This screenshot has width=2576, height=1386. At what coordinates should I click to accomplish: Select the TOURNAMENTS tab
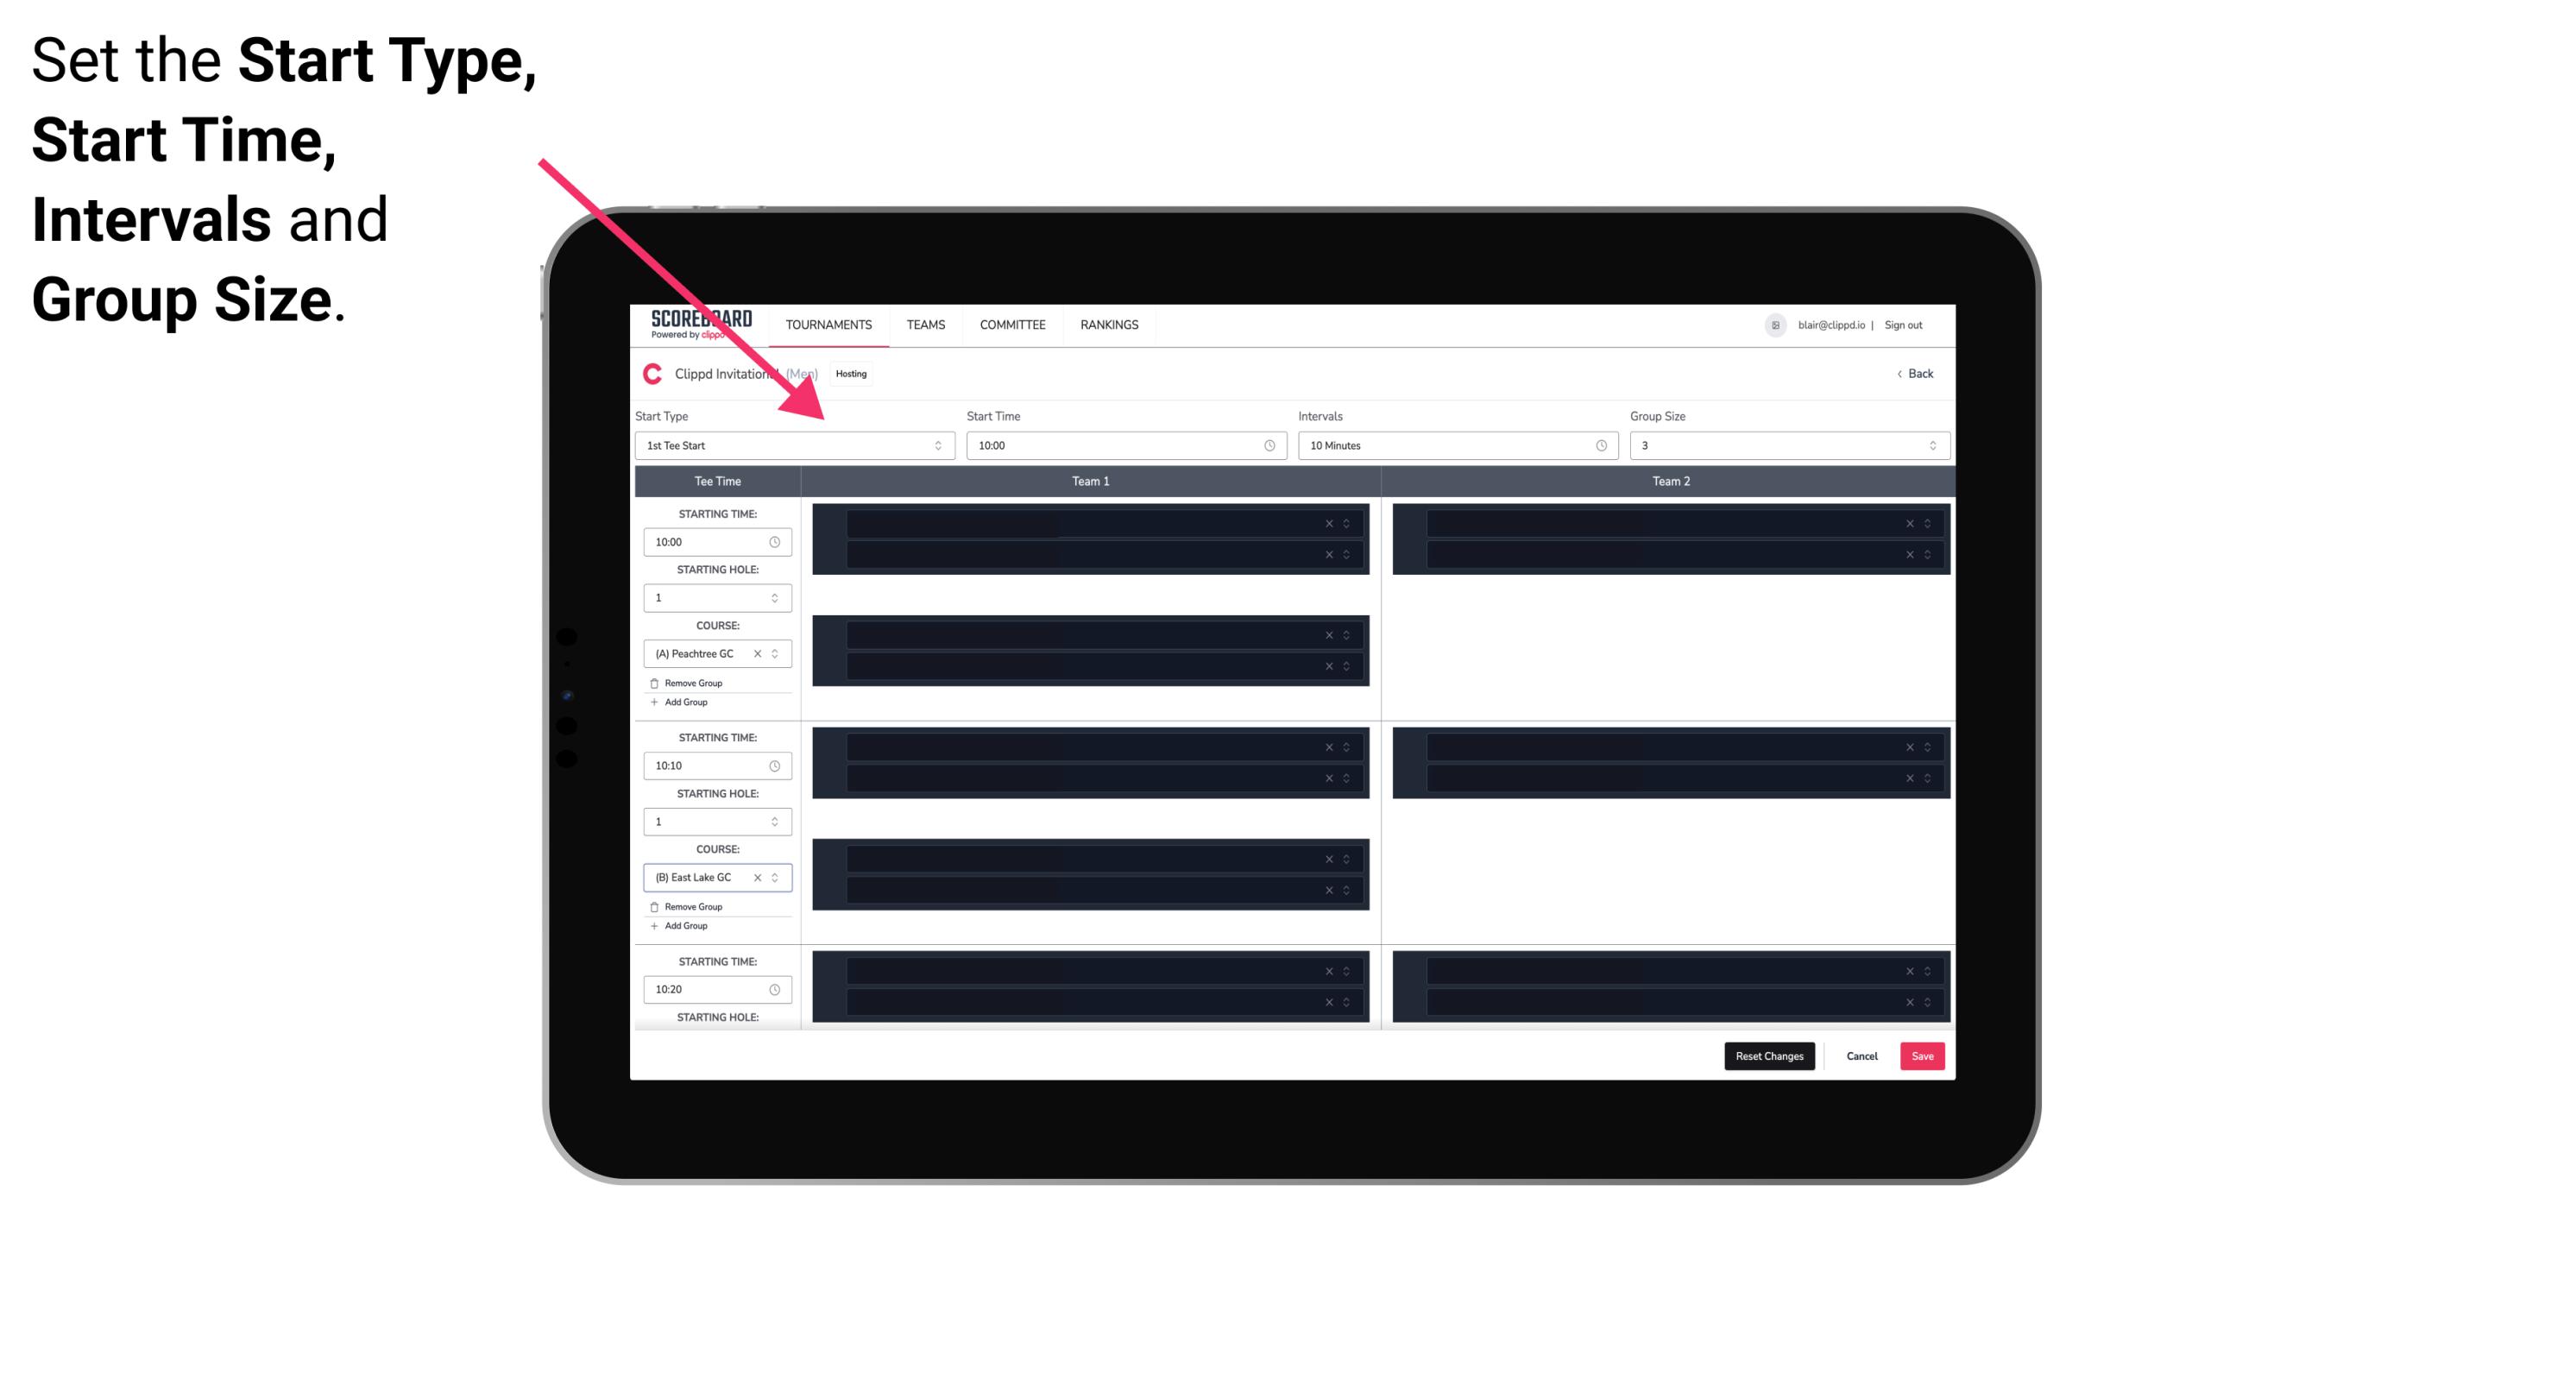coord(831,324)
